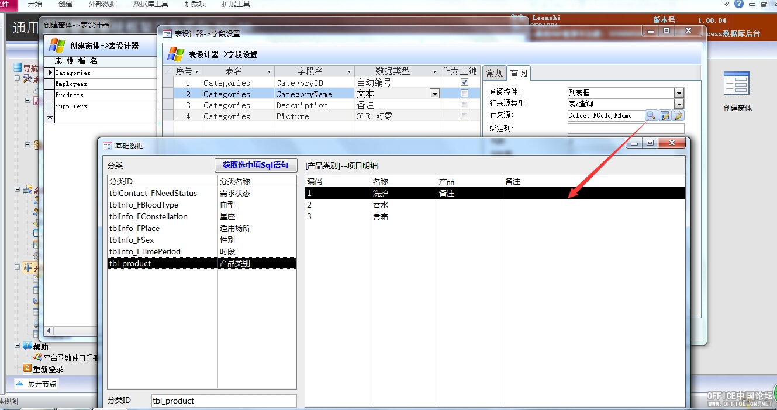The width and height of the screenshot is (777, 410).
Task: Click the blue Help question mark icon
Action: pyautogui.click(x=740, y=4)
